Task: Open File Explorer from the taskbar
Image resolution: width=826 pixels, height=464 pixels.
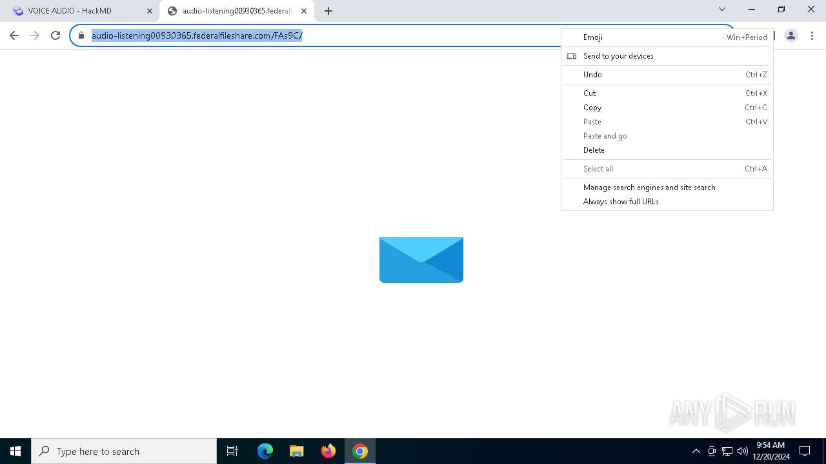Action: [x=297, y=451]
